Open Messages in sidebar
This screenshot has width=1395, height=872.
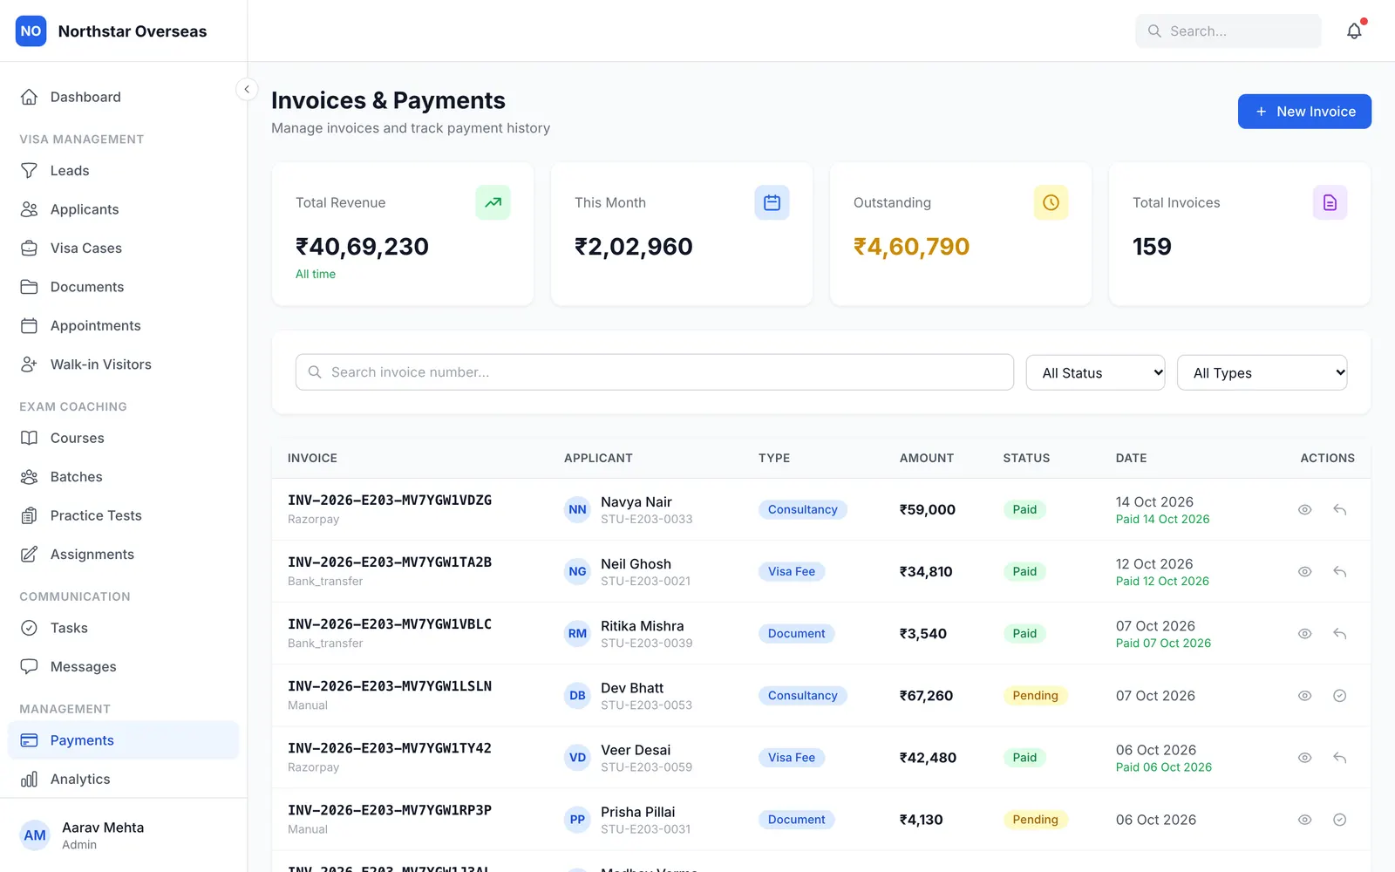tap(123, 667)
